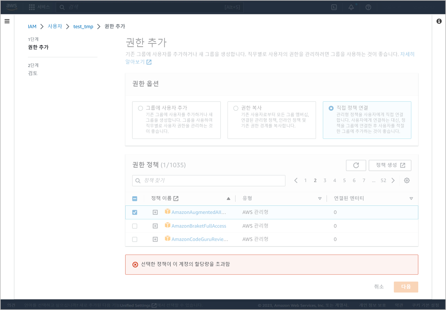Open Unified Settings link in footer
The height and width of the screenshot is (310, 446).
tap(138, 305)
